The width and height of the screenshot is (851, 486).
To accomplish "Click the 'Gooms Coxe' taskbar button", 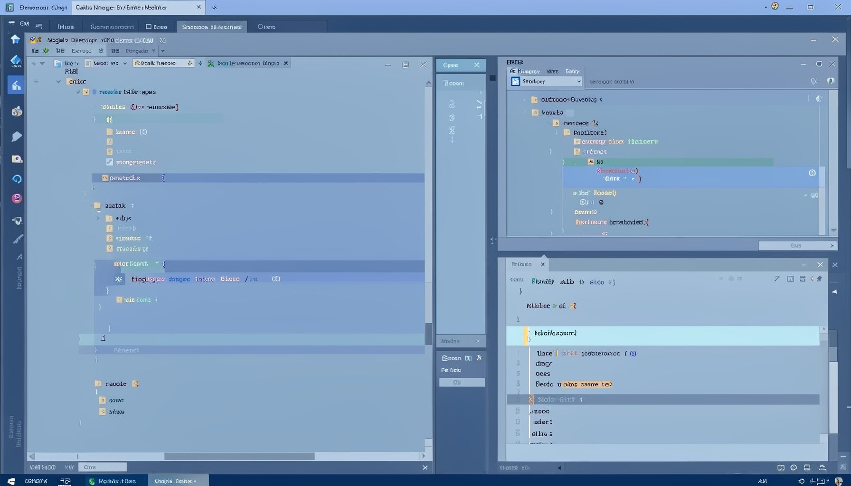I will [178, 481].
